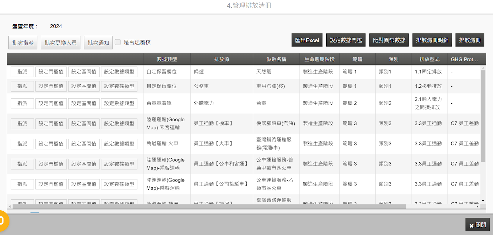Open 設定數據門檻 settings
This screenshot has height=235, width=493.
click(x=346, y=40)
